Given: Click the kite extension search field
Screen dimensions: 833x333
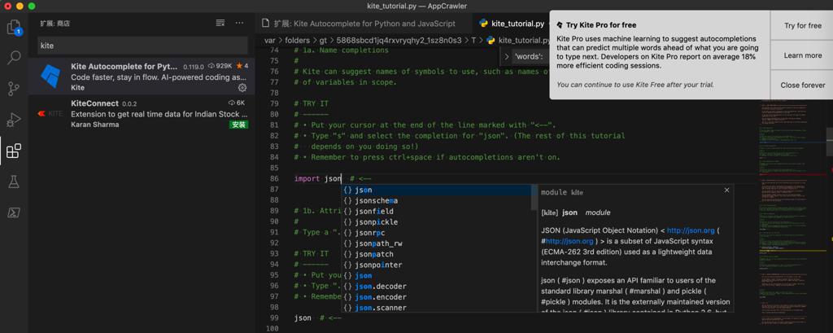Looking at the screenshot, I should 142,46.
